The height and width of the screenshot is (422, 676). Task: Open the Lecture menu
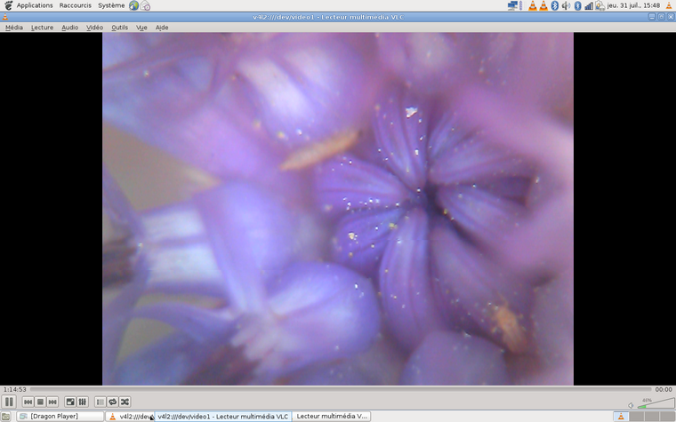pyautogui.click(x=42, y=28)
